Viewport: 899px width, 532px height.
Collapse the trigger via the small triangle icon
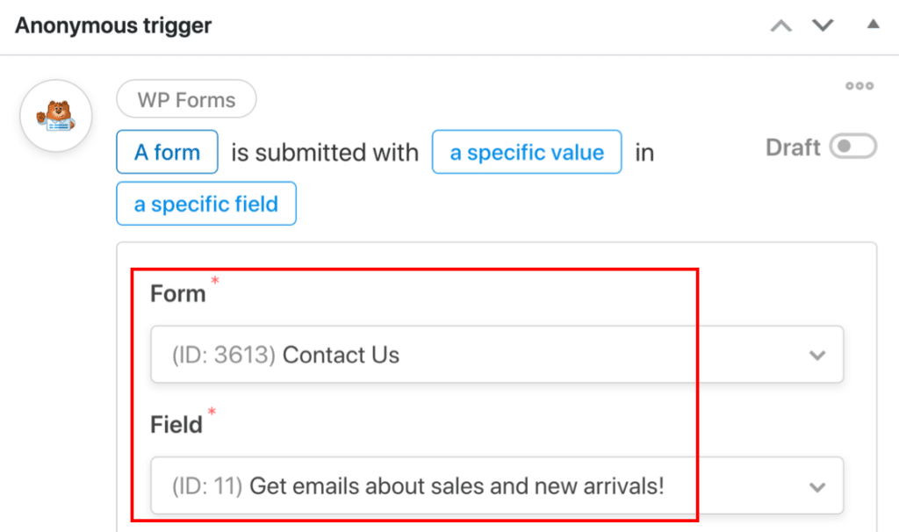(x=873, y=25)
